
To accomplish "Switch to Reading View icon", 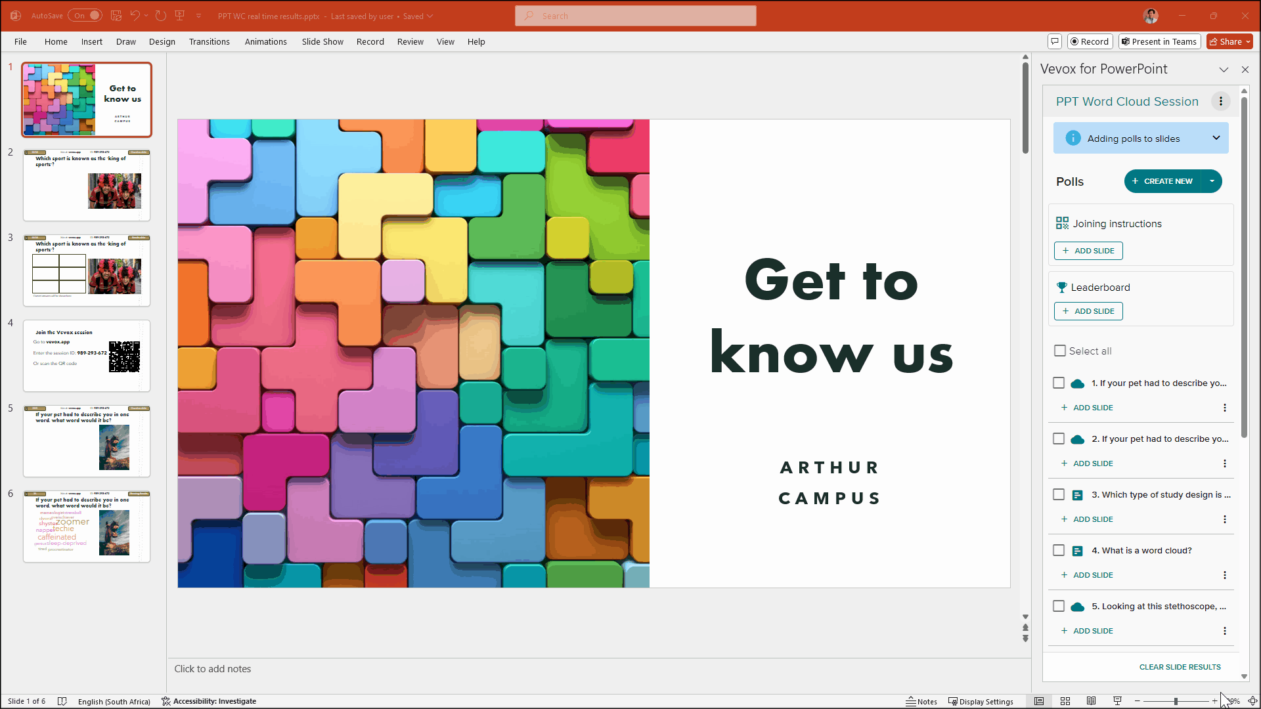I will click(1091, 701).
